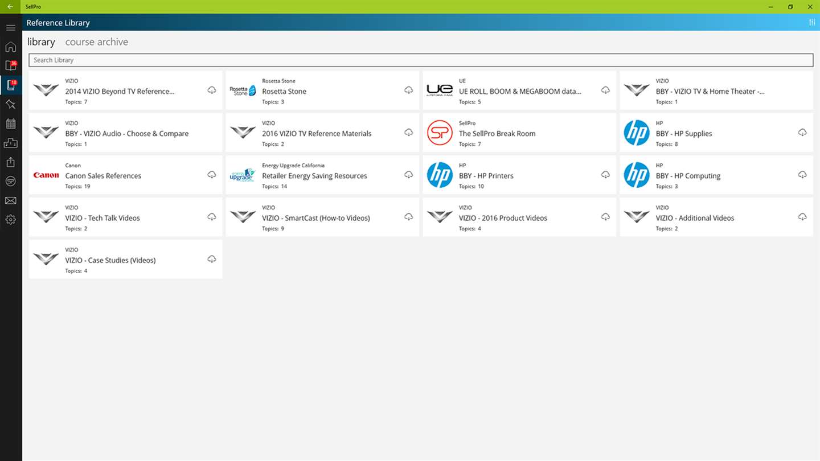Focus the Search Library field
This screenshot has width=820, height=461.
pyautogui.click(x=421, y=60)
